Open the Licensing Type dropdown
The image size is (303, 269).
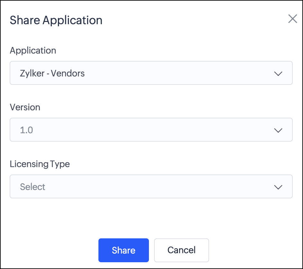click(151, 187)
